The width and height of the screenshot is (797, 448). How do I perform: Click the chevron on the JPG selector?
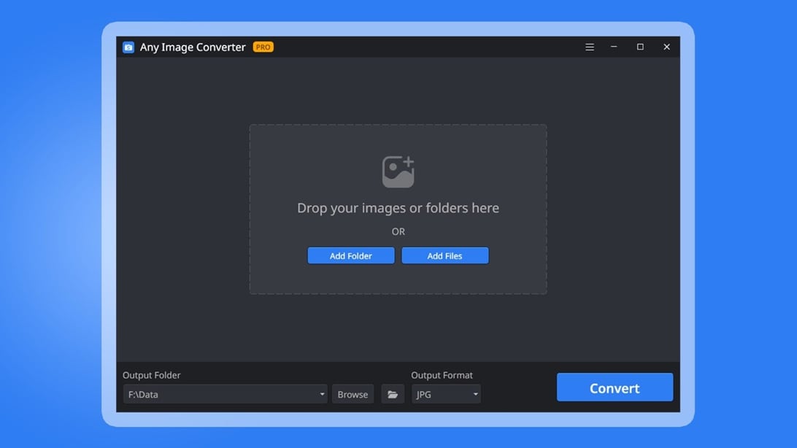click(x=475, y=393)
